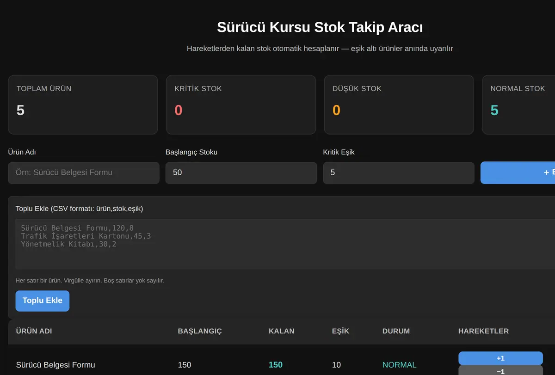Click the Başlangıç value 150 in the table
The image size is (555, 375).
184,365
